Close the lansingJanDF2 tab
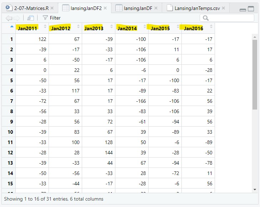 pyautogui.click(x=105, y=8)
